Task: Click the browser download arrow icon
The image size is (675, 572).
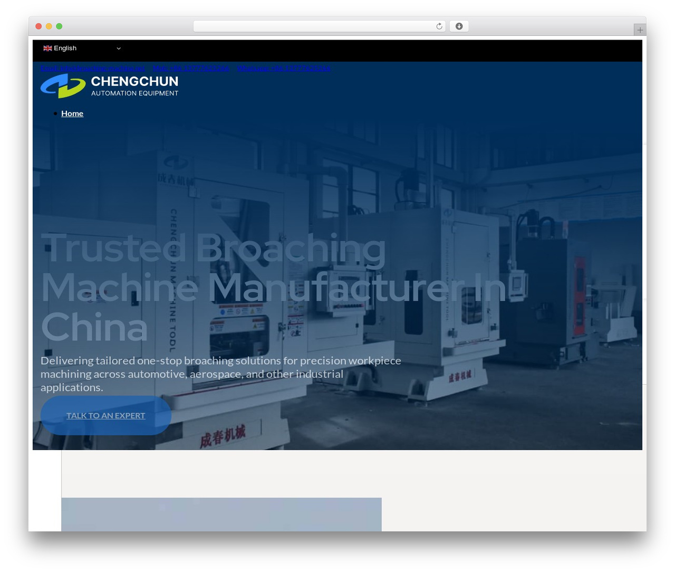Action: tap(459, 26)
